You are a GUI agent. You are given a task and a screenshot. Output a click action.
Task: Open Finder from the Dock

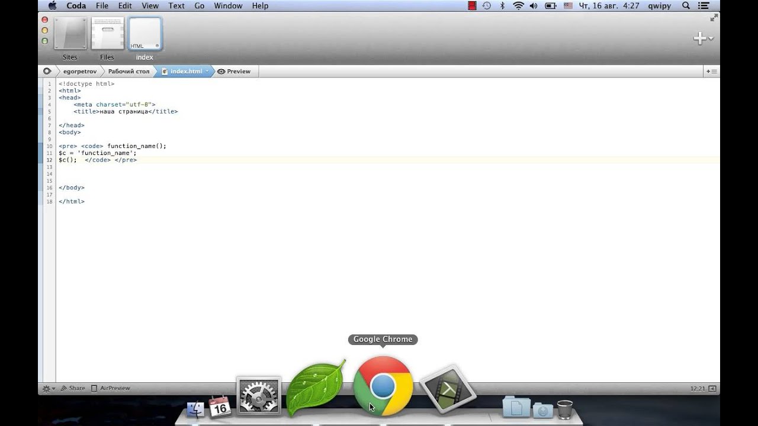195,408
